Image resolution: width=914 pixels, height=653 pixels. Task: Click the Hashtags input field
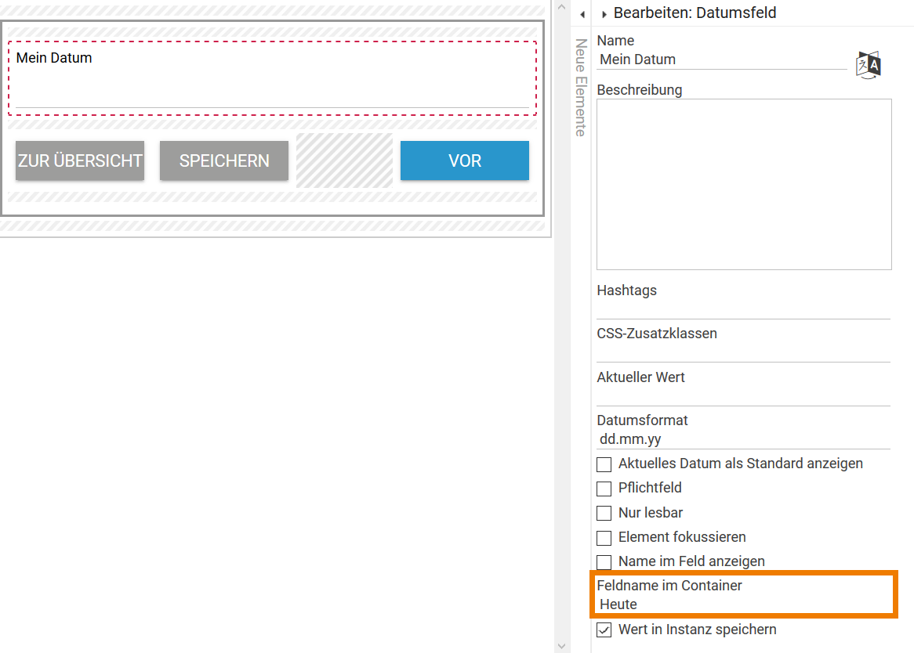point(743,309)
